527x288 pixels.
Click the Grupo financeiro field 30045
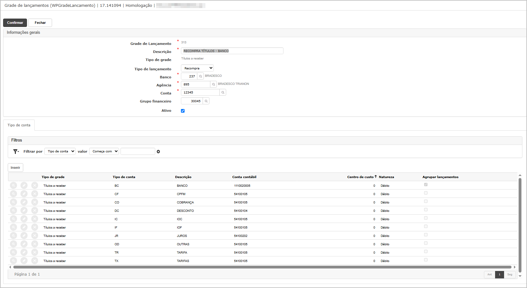192,101
